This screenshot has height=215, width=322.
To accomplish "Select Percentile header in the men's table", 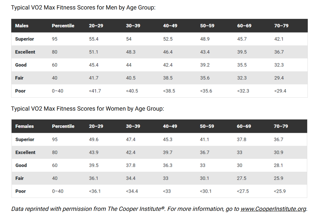I will point(63,26).
